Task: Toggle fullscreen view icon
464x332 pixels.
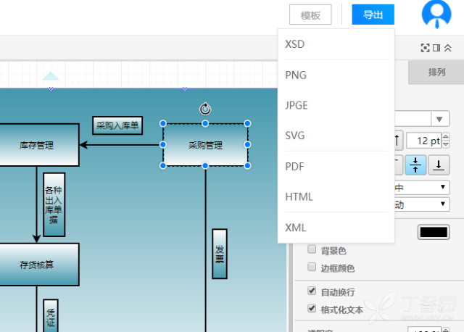Action: tap(425, 48)
